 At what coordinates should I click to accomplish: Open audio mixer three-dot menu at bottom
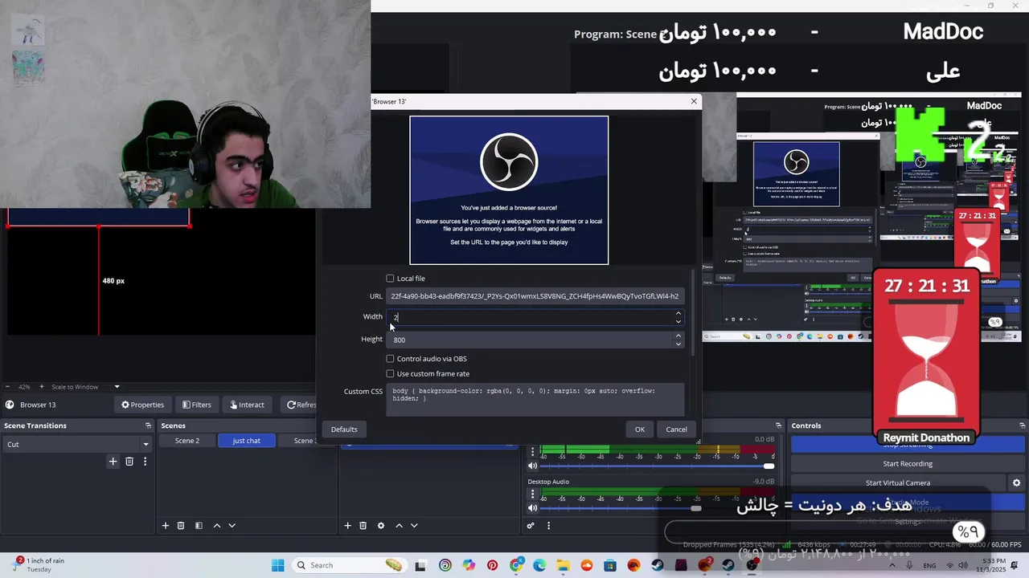pos(549,526)
